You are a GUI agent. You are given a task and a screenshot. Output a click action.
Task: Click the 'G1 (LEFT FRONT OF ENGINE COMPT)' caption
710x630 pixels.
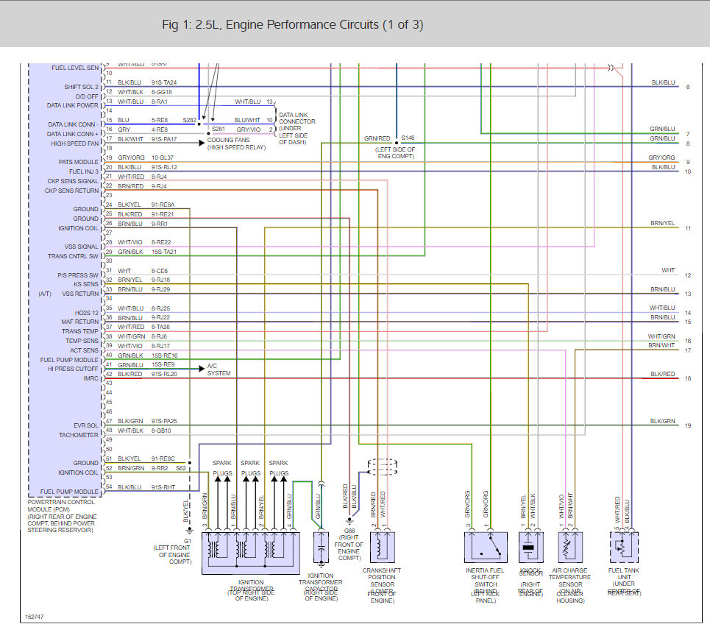click(x=174, y=551)
